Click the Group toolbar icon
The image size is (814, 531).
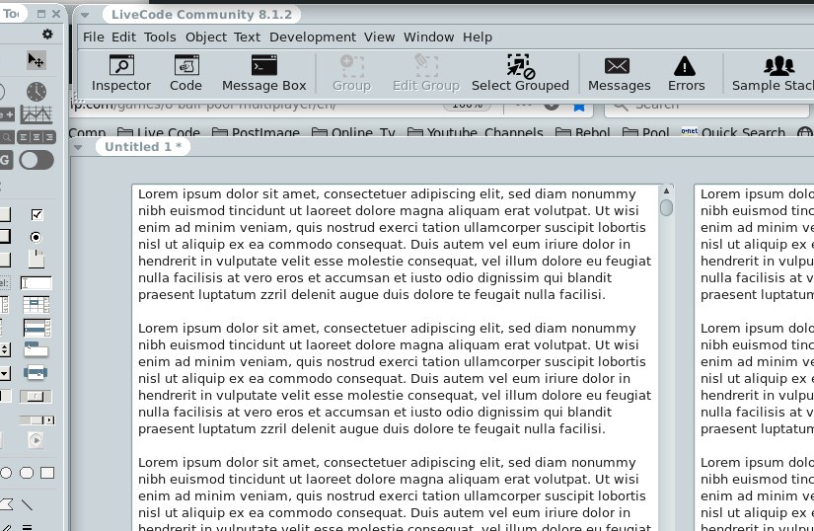351,73
